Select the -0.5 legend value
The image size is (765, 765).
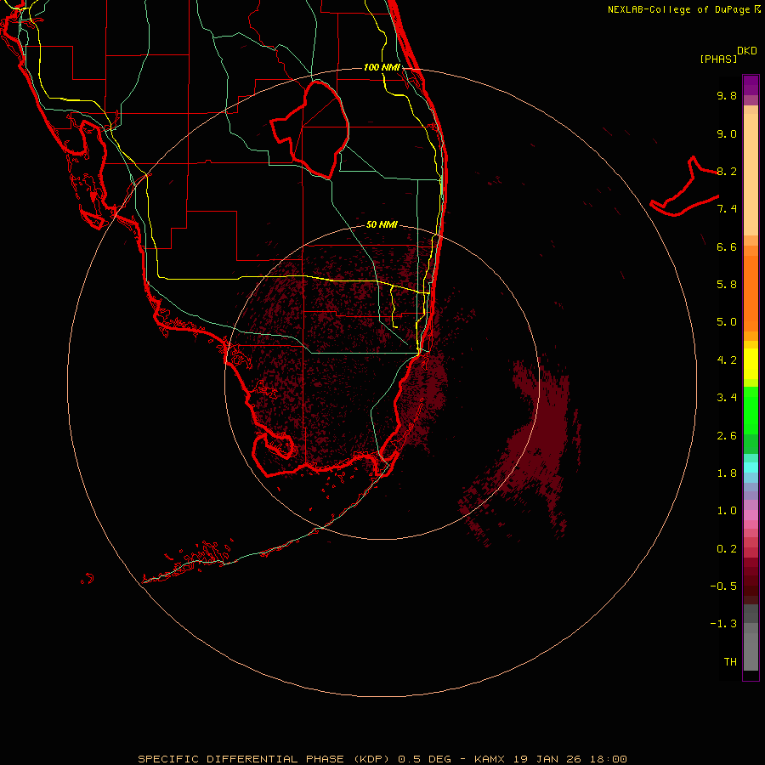[x=723, y=586]
